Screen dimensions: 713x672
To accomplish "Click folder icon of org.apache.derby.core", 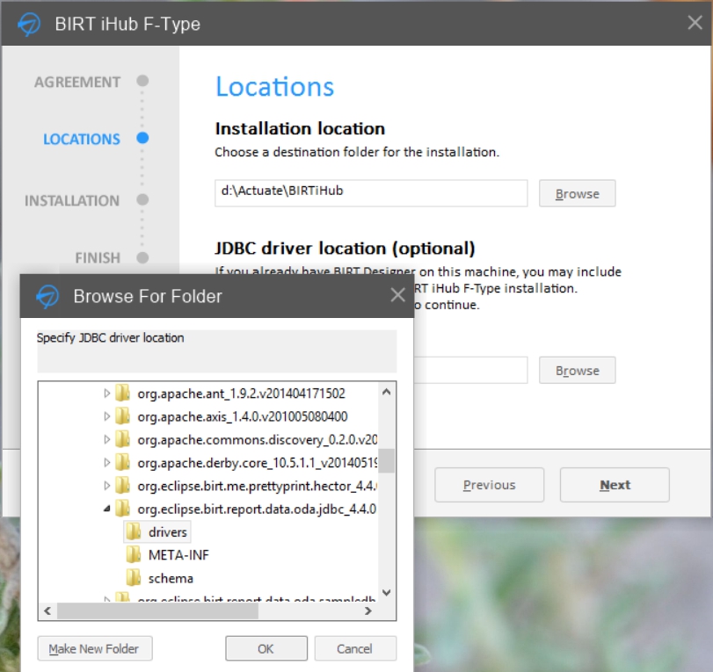I will coord(123,463).
